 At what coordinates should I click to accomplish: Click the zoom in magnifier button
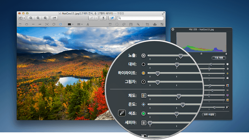[x=45, y=18]
